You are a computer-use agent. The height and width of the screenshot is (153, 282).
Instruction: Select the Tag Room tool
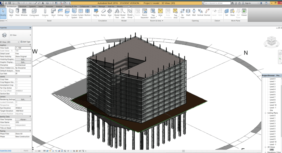point(153,13)
